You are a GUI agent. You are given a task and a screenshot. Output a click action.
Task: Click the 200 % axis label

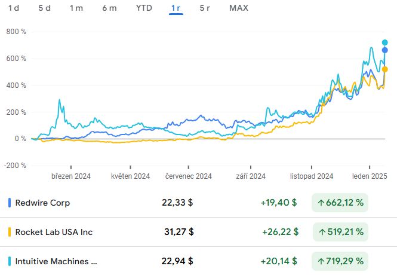(16, 112)
